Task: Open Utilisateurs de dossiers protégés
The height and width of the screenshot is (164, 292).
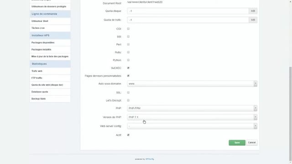Action: pyautogui.click(x=50, y=6)
